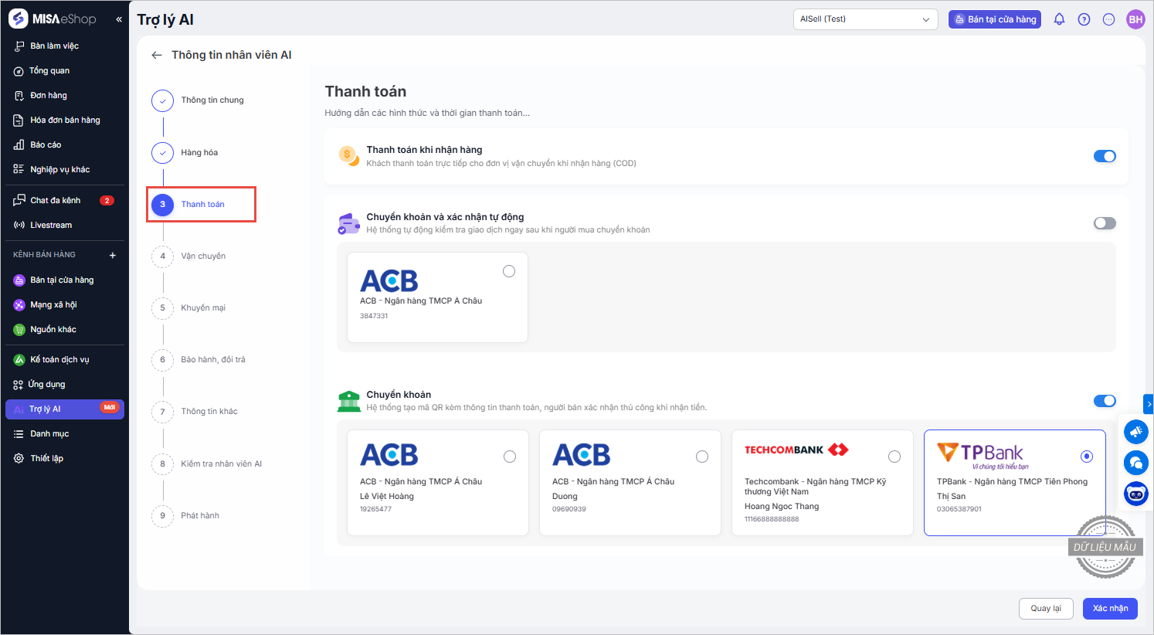Click the Quay lại button
1154x635 pixels.
point(1045,609)
